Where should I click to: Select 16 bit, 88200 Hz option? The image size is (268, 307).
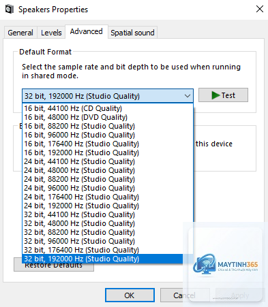[x=108, y=126]
